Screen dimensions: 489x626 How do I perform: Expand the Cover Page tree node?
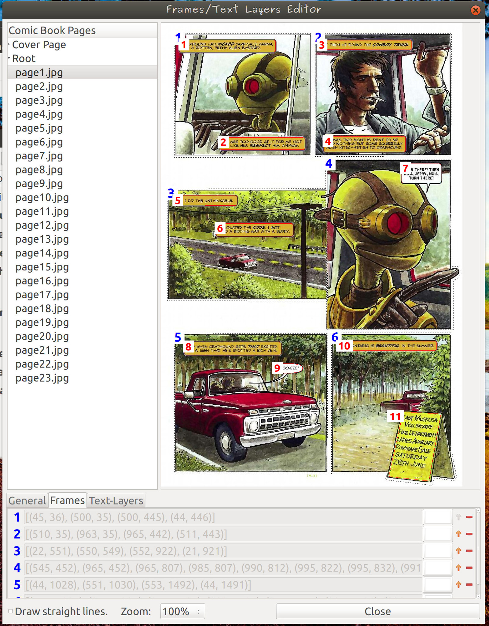point(9,45)
